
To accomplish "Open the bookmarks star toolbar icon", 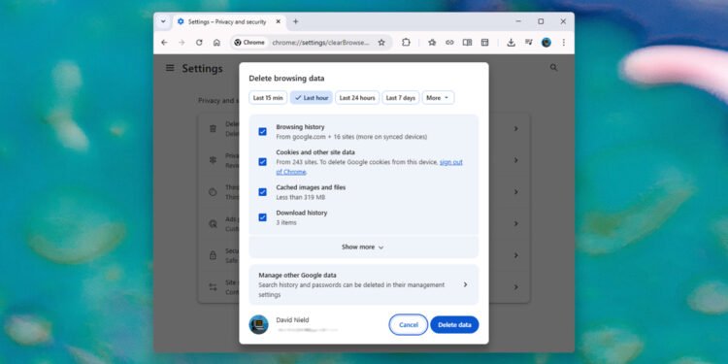I will click(x=432, y=43).
